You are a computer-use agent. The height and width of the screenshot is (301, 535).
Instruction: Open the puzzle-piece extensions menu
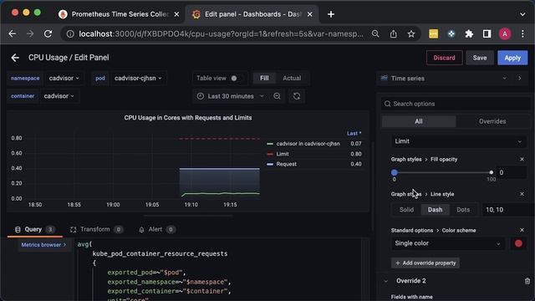(469, 33)
